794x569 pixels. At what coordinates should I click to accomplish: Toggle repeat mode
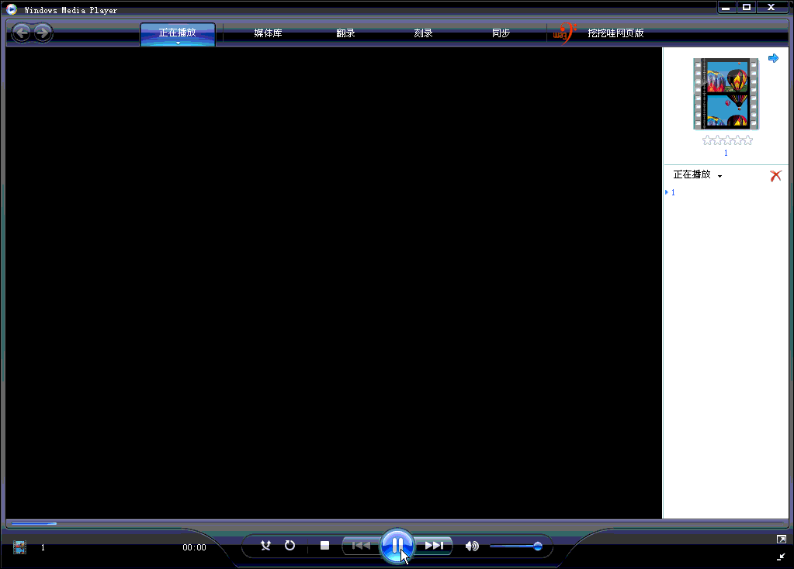pyautogui.click(x=290, y=545)
